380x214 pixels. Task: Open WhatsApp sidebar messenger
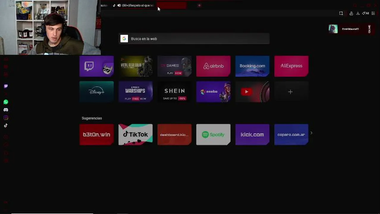[6, 102]
